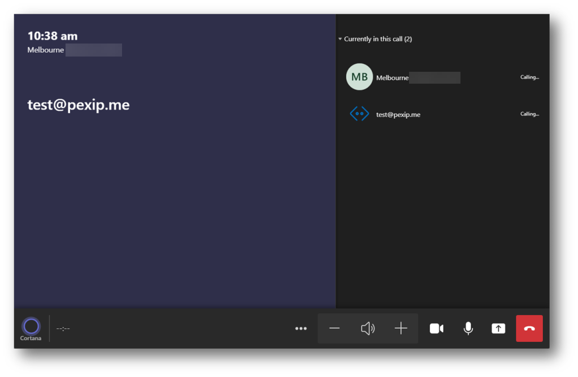Image resolution: width=578 pixels, height=377 pixels.
Task: Collapse the 'Currently in this call (2)' list
Action: click(340, 40)
